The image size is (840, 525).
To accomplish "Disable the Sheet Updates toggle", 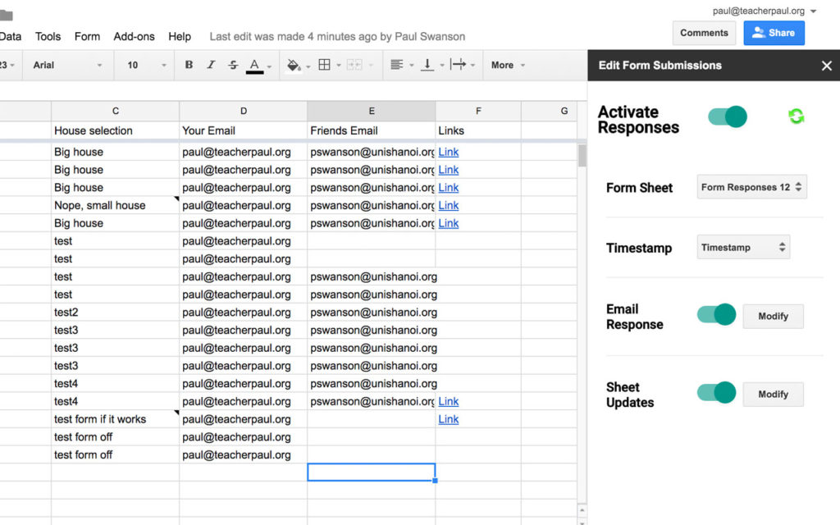I will pos(715,392).
